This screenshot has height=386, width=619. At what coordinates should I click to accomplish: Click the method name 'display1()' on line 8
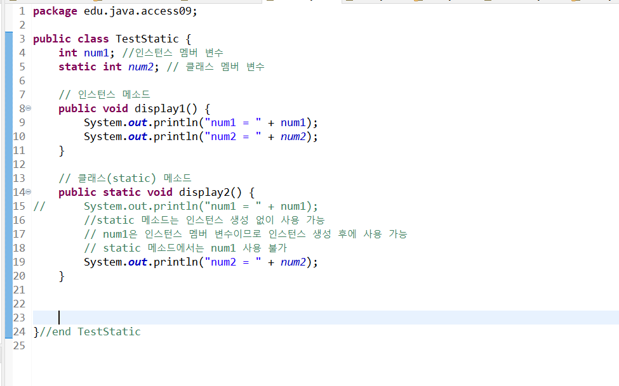[166, 108]
